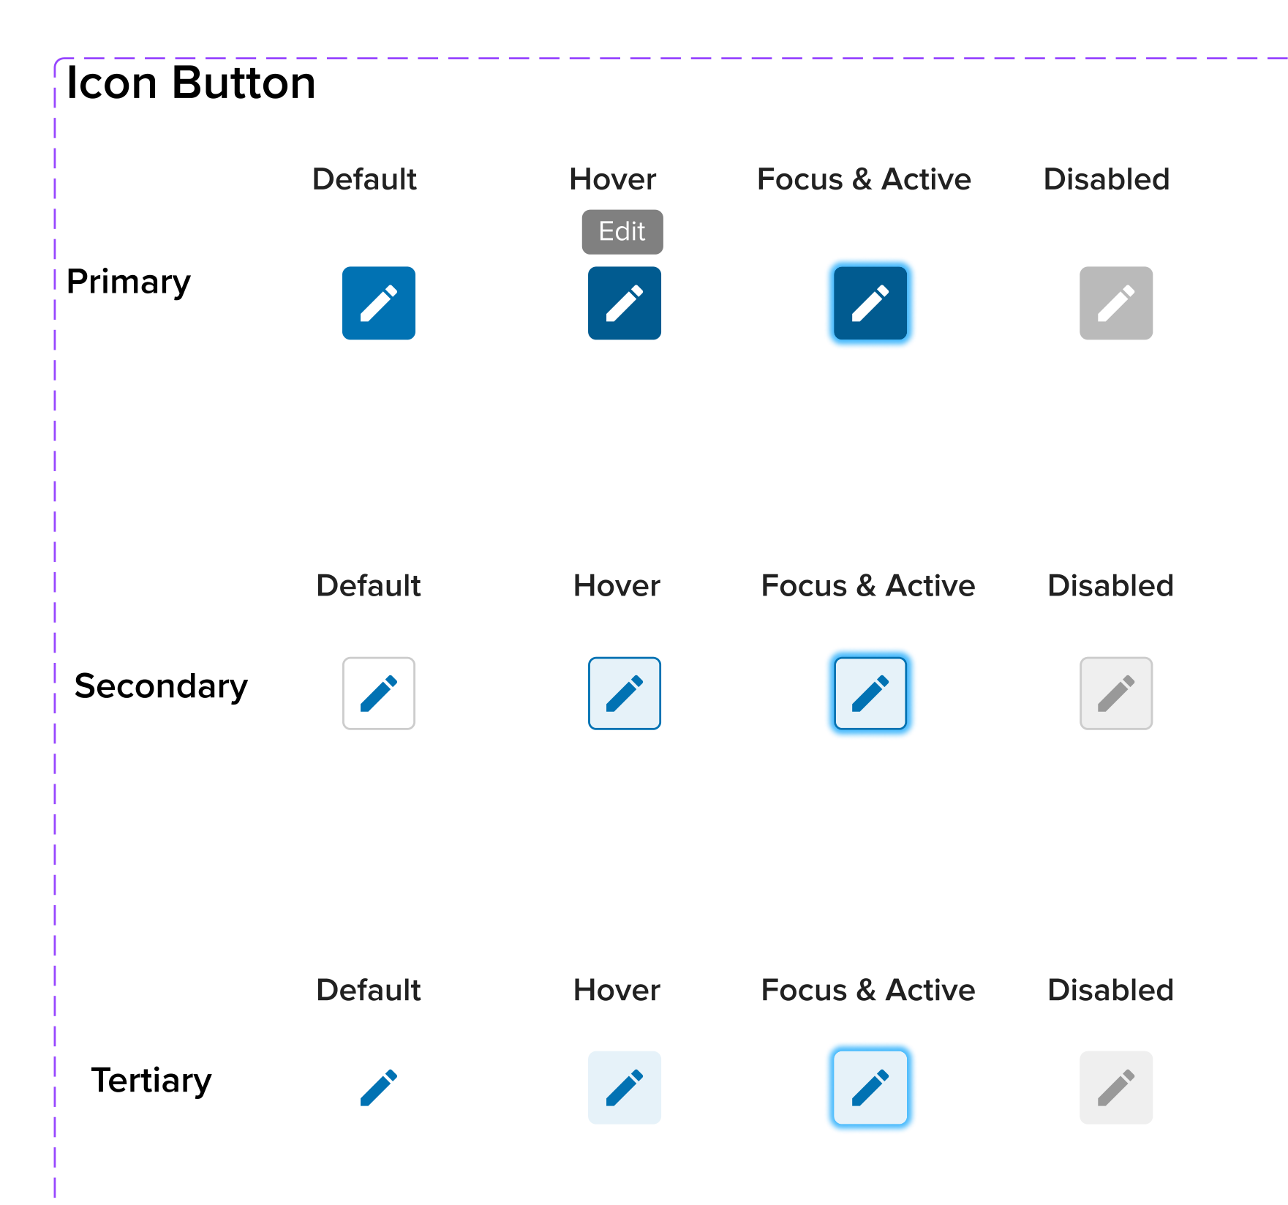Click the Tertiary row label
The image size is (1288, 1205).
[151, 1081]
